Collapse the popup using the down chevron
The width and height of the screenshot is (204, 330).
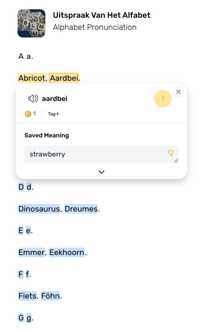pyautogui.click(x=101, y=172)
